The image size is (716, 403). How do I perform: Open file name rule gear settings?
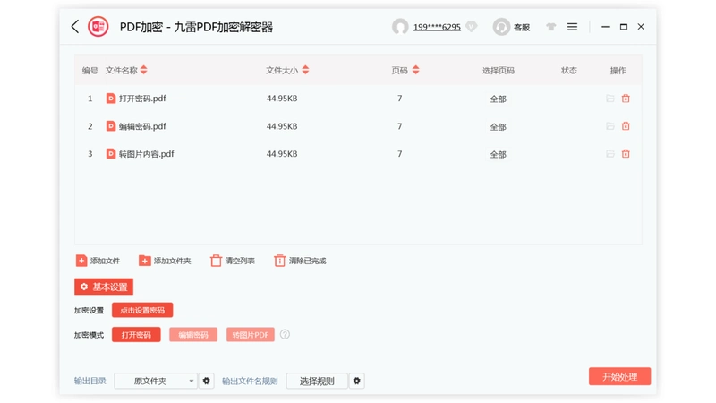tap(356, 381)
